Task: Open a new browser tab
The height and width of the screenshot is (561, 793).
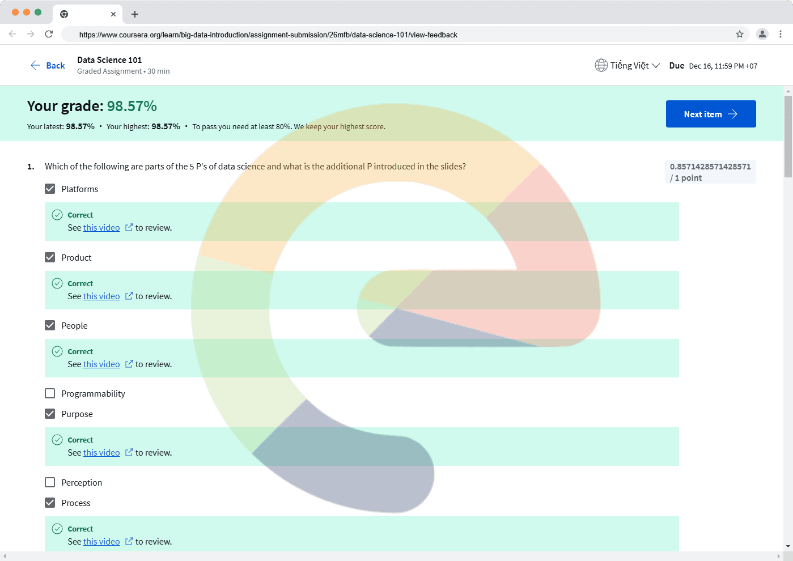Action: (135, 14)
